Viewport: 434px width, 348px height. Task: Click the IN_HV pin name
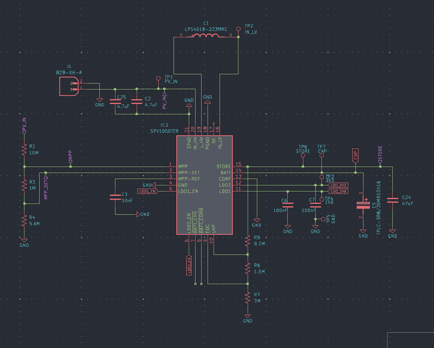[195, 143]
